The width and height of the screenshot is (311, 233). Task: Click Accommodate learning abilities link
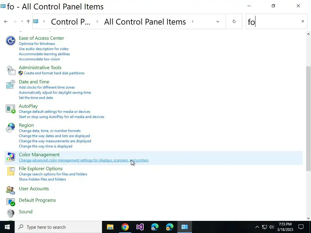coord(44,54)
